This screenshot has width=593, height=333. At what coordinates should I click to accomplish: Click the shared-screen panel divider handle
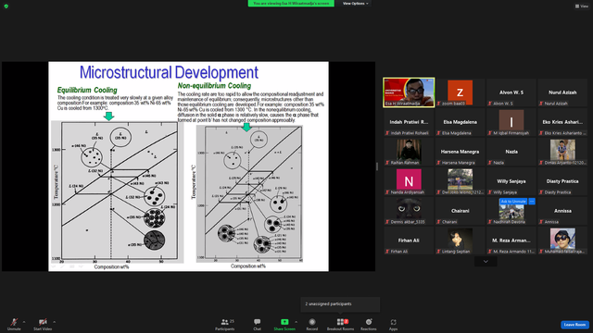click(x=377, y=166)
